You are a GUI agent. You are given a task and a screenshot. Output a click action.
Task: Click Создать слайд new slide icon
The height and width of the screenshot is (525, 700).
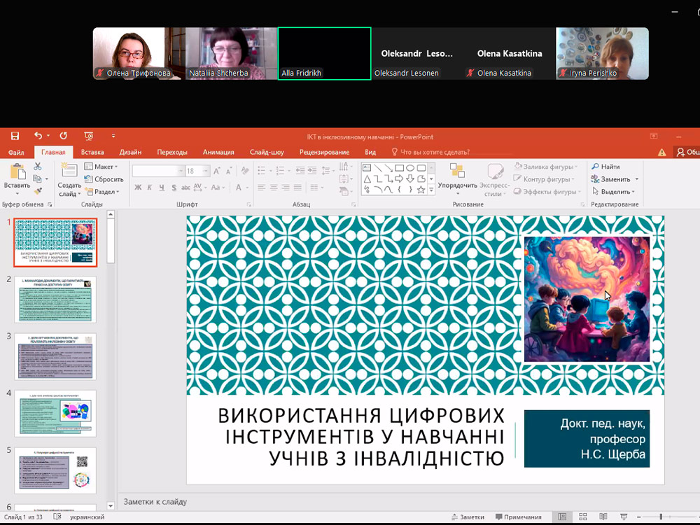pyautogui.click(x=69, y=170)
